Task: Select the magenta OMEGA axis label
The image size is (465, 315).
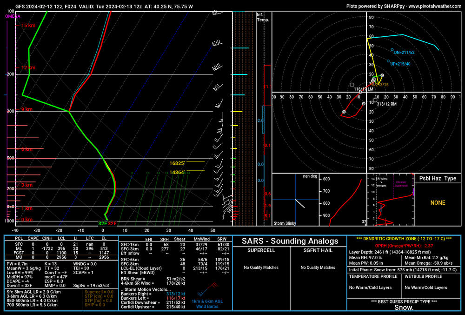Action: click(x=13, y=16)
